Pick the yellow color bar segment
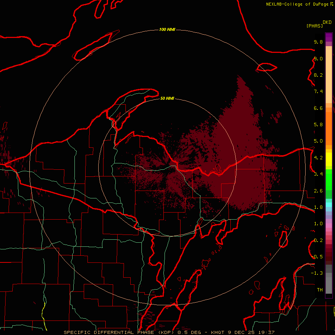Screen dimensions: 335x335 (x=329, y=159)
